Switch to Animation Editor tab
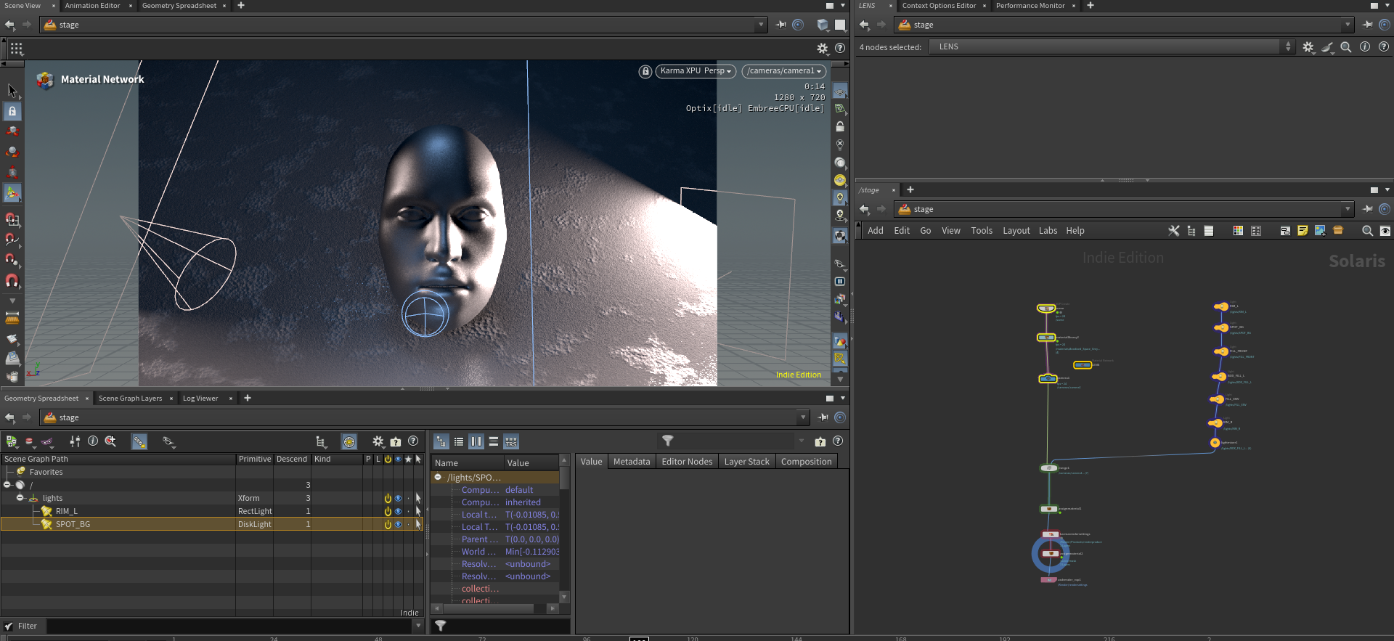1394x641 pixels. point(92,6)
